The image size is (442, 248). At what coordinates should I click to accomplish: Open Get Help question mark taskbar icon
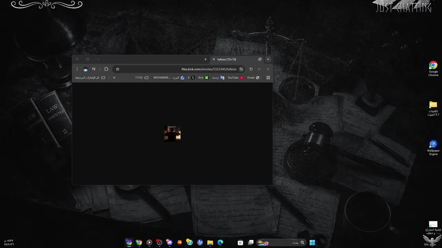pyautogui.click(x=190, y=242)
